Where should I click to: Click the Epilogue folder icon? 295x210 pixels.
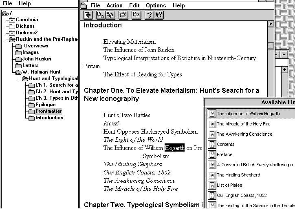31,105
